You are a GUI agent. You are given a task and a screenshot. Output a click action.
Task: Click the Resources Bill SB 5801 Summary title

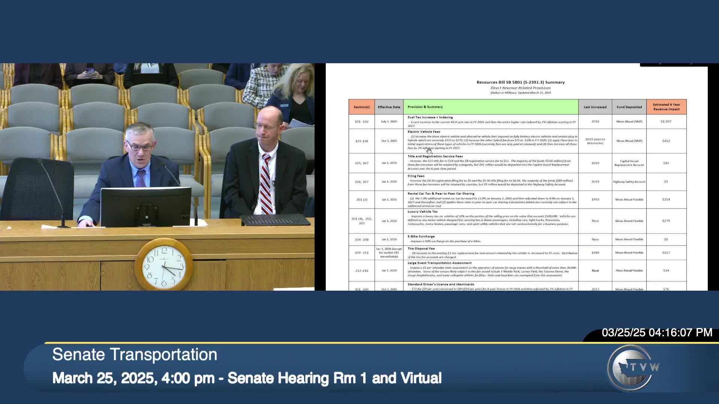520,82
